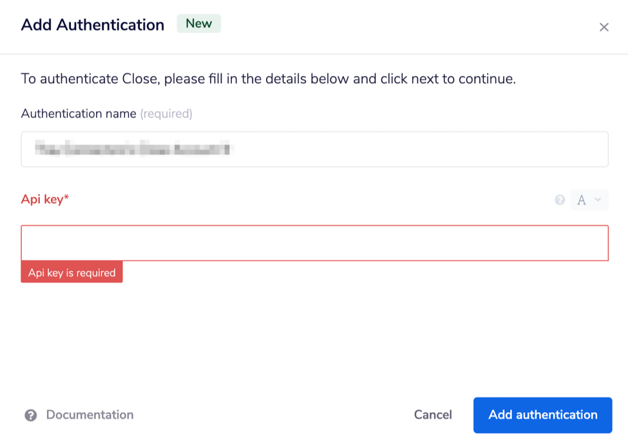628x445 pixels.
Task: Click the circled question mark near bottom left
Action: point(30,415)
